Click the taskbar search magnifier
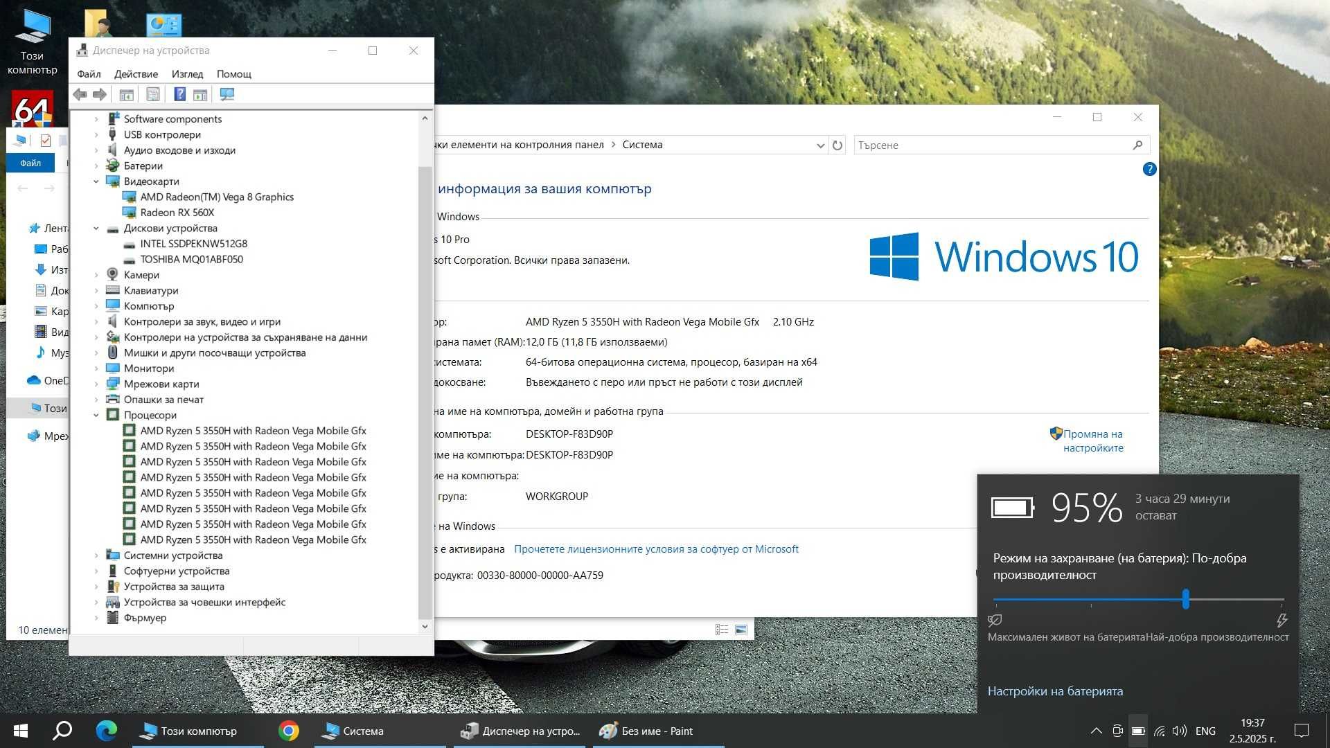The height and width of the screenshot is (748, 1330). 62,731
